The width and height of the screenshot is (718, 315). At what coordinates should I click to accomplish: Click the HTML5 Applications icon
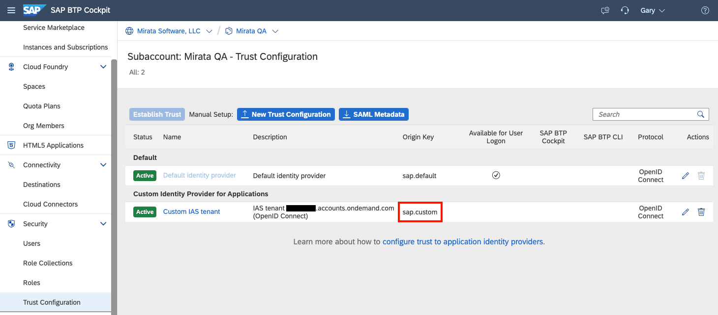click(x=11, y=145)
